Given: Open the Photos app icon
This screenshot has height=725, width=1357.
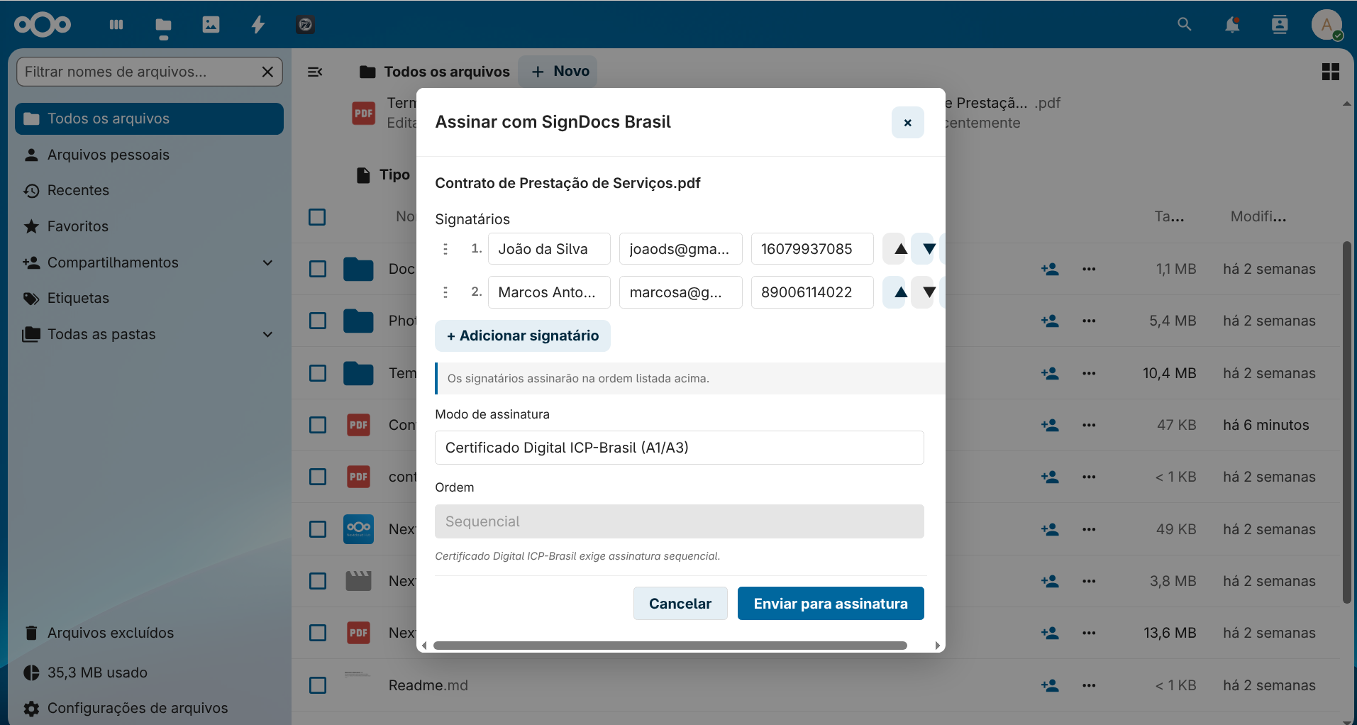Looking at the screenshot, I should point(211,24).
